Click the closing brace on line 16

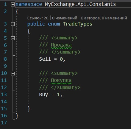17,116
